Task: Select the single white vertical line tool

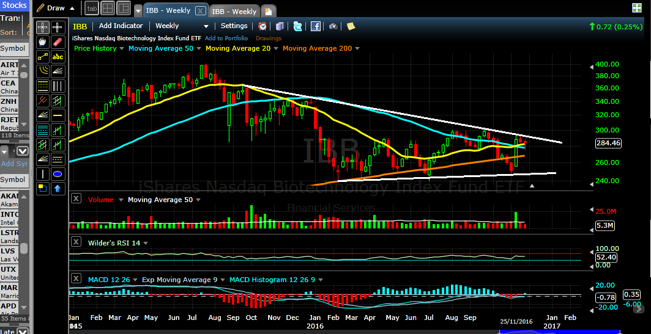Action: coord(43,174)
